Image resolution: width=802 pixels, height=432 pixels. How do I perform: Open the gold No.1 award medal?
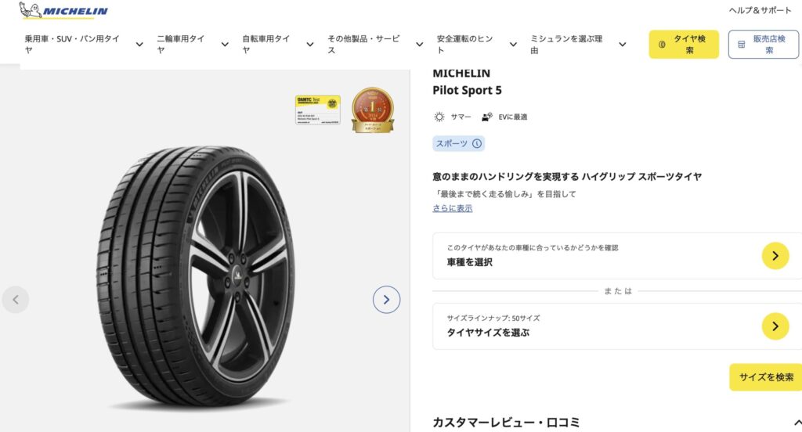372,110
